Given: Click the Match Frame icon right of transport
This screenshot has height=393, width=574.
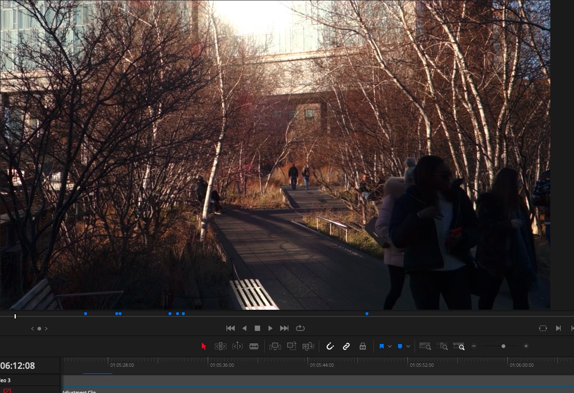Looking at the screenshot, I should [543, 328].
